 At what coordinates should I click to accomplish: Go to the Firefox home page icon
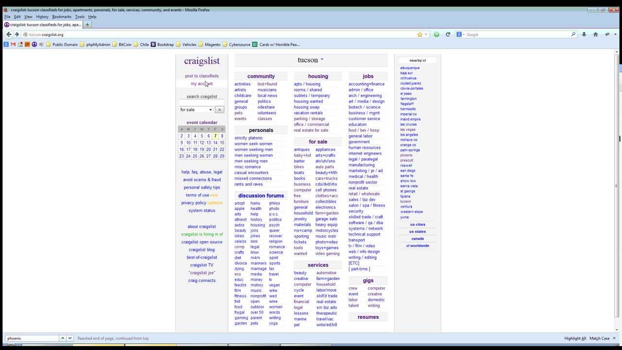coord(596,35)
